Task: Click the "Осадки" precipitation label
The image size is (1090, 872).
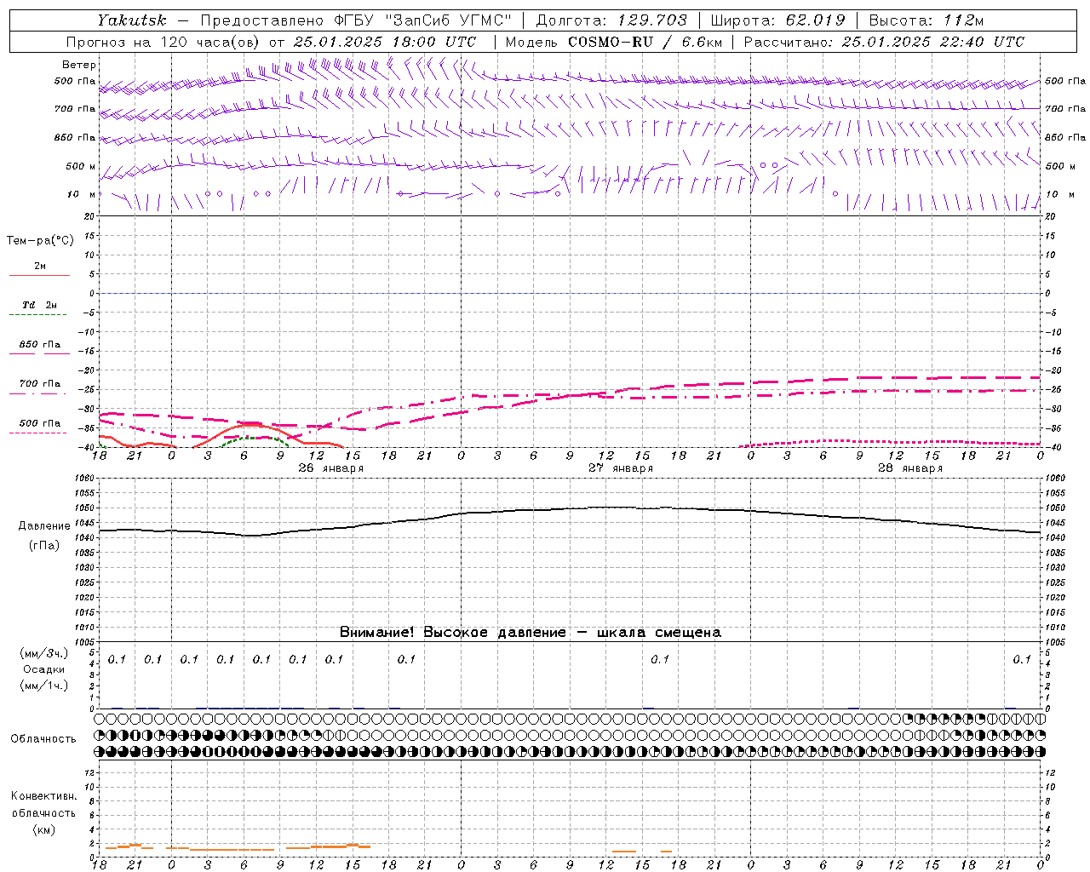Action: click(44, 669)
